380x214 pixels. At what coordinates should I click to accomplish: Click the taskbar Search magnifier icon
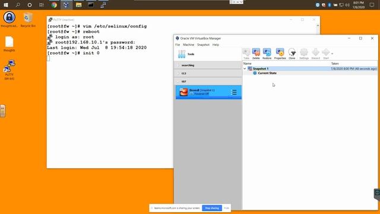pyautogui.click(x=18, y=5)
